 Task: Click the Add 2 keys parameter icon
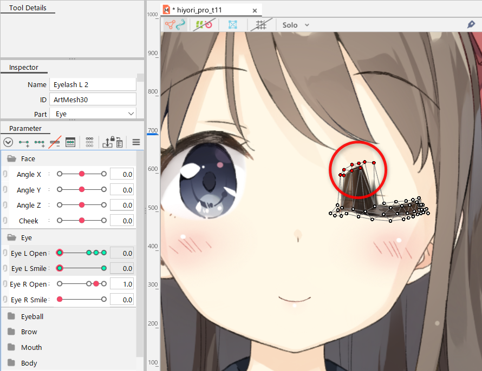click(x=24, y=142)
